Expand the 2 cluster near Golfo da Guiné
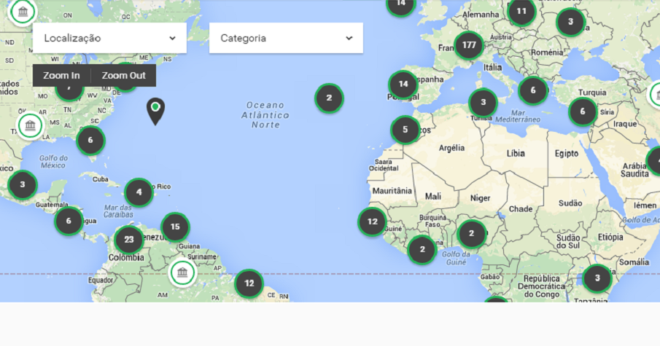Image resolution: width=660 pixels, height=346 pixels. click(422, 250)
